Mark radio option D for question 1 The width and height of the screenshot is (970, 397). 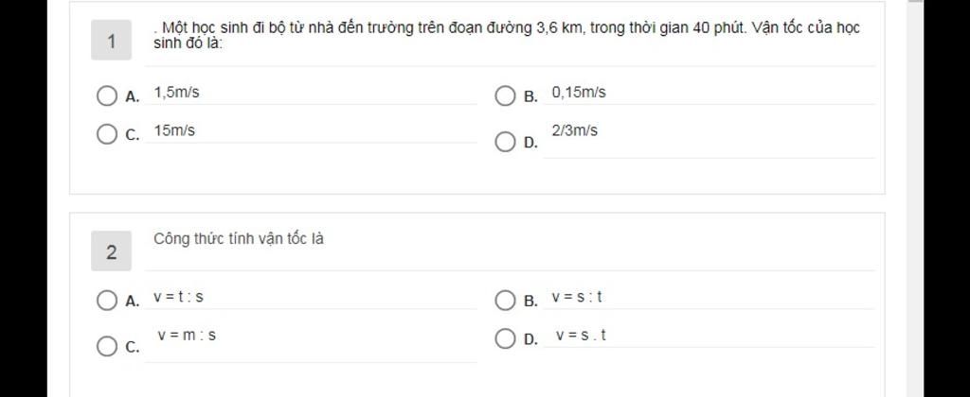tap(506, 143)
